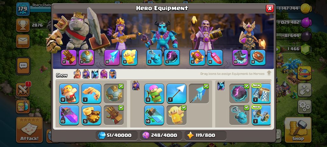Image resolution: width=327 pixels, height=147 pixels.
Task: Toggle the equipped Dark Orb checkmark
Action: (x=247, y=86)
